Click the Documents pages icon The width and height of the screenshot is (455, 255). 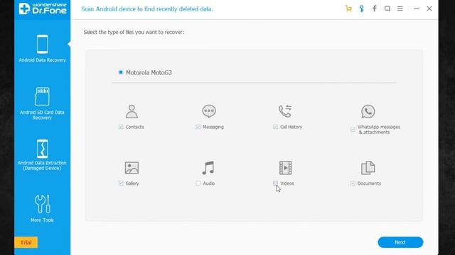[368, 168]
